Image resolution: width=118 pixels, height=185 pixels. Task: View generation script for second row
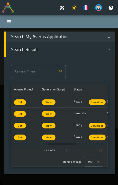49,114
